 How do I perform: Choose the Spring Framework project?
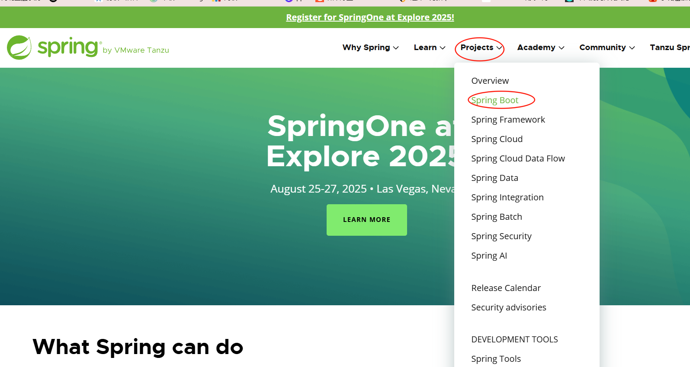coord(508,120)
